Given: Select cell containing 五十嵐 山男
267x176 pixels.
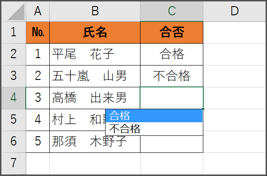Looking at the screenshot, I should (x=95, y=76).
